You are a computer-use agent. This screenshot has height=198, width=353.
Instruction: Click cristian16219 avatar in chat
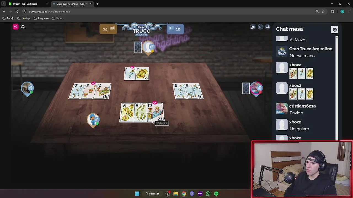coord(282,109)
